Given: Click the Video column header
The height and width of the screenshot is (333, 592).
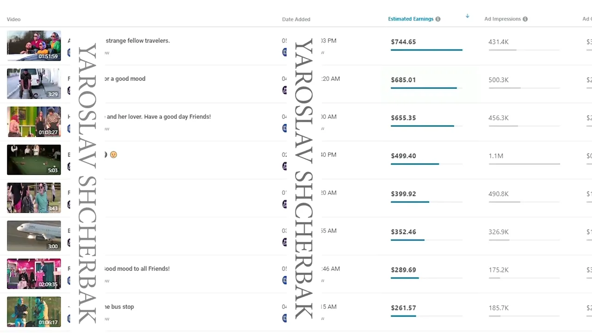Looking at the screenshot, I should tap(13, 19).
